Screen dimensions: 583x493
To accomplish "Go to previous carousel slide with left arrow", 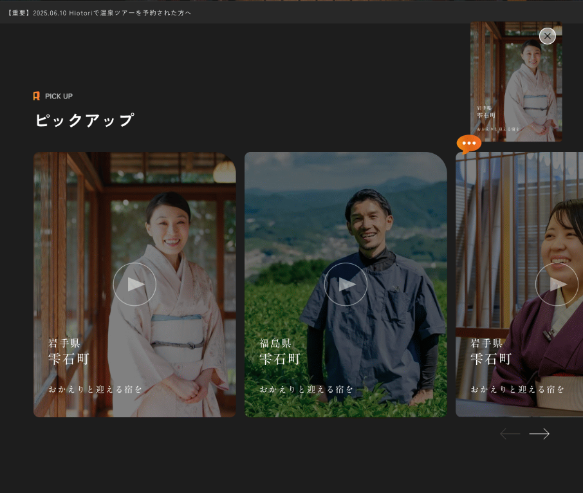I will [x=510, y=434].
